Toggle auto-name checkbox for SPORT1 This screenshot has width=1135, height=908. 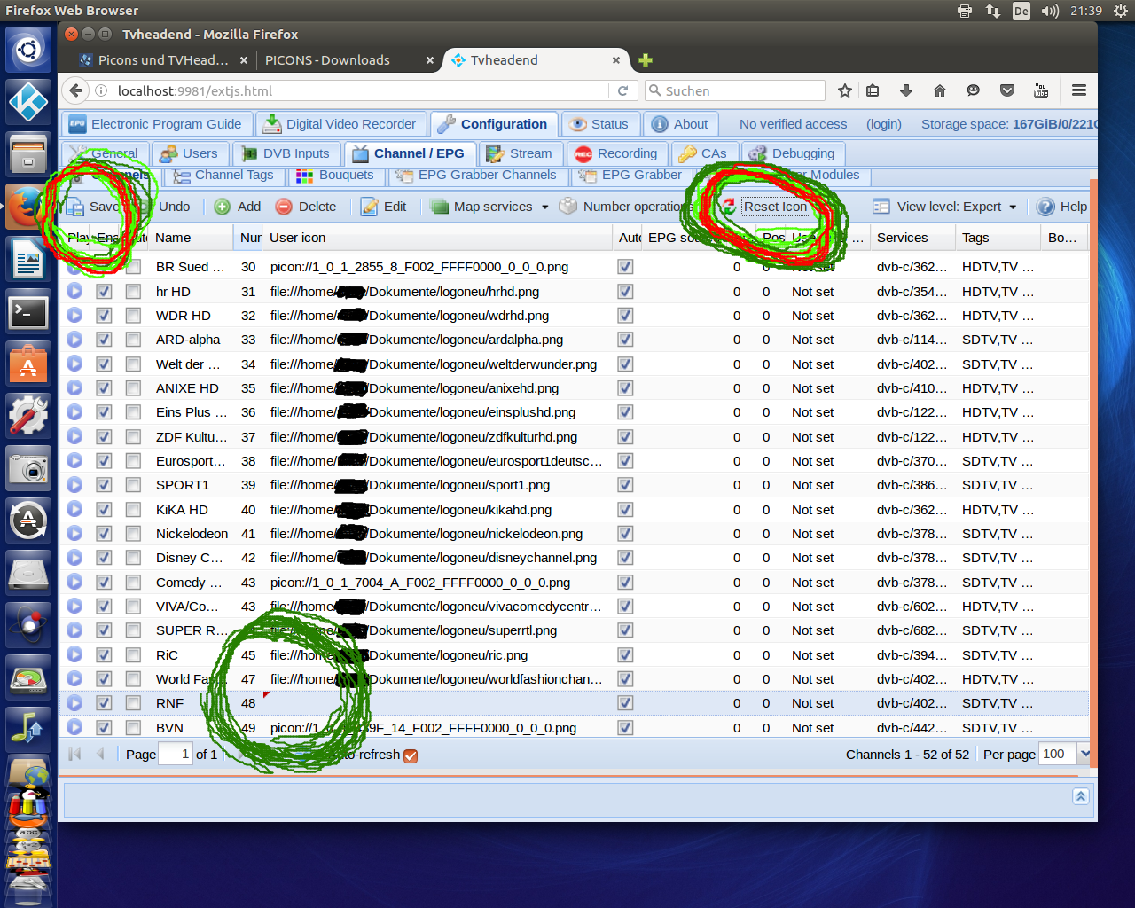click(x=133, y=485)
